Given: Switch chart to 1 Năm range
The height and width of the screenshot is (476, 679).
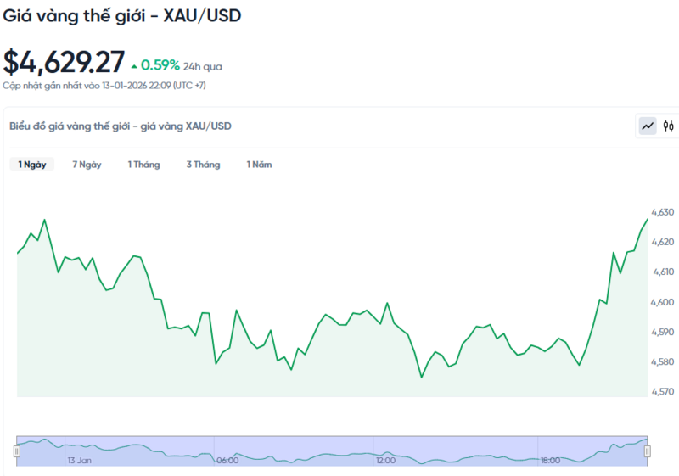Looking at the screenshot, I should point(259,165).
